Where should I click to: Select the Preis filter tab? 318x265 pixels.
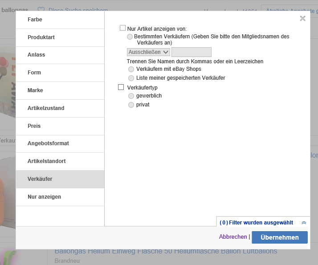[60, 126]
